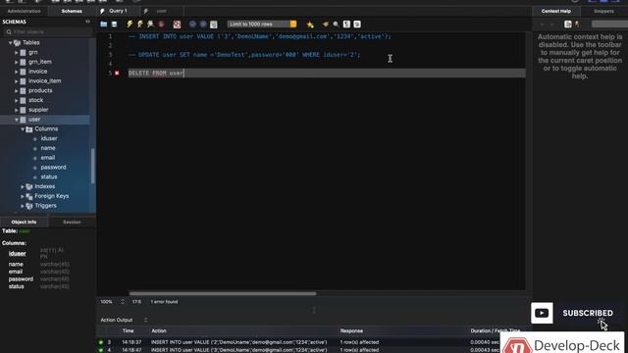The image size is (628, 353).
Task: Open a SQL script file icon
Action: pyautogui.click(x=104, y=25)
